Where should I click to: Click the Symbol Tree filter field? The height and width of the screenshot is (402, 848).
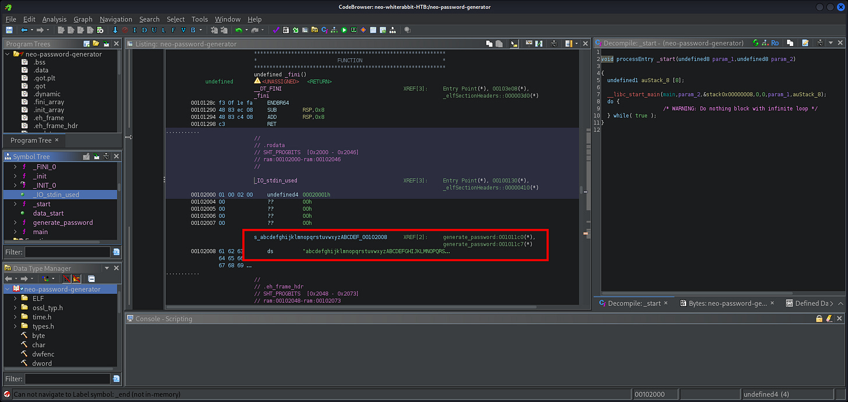click(x=67, y=252)
